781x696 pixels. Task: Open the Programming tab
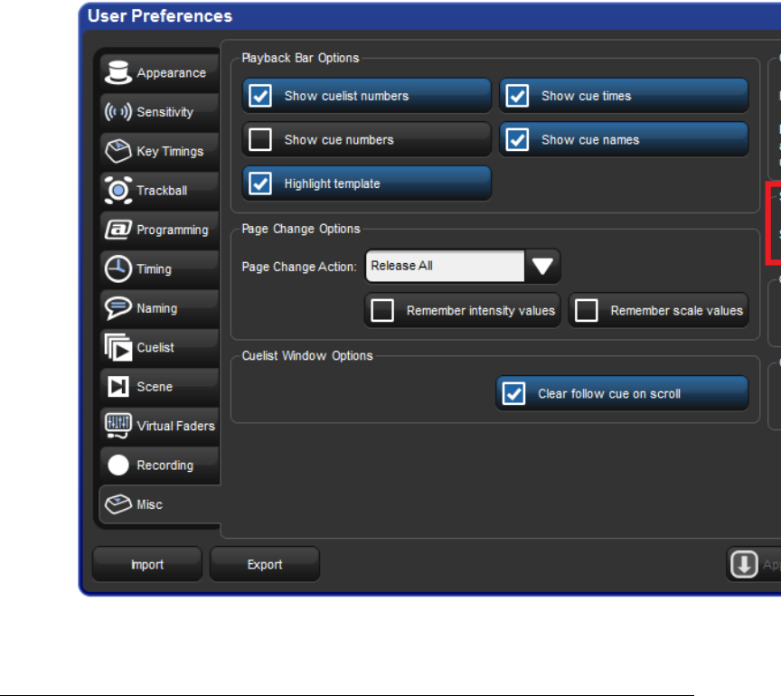pyautogui.click(x=159, y=230)
